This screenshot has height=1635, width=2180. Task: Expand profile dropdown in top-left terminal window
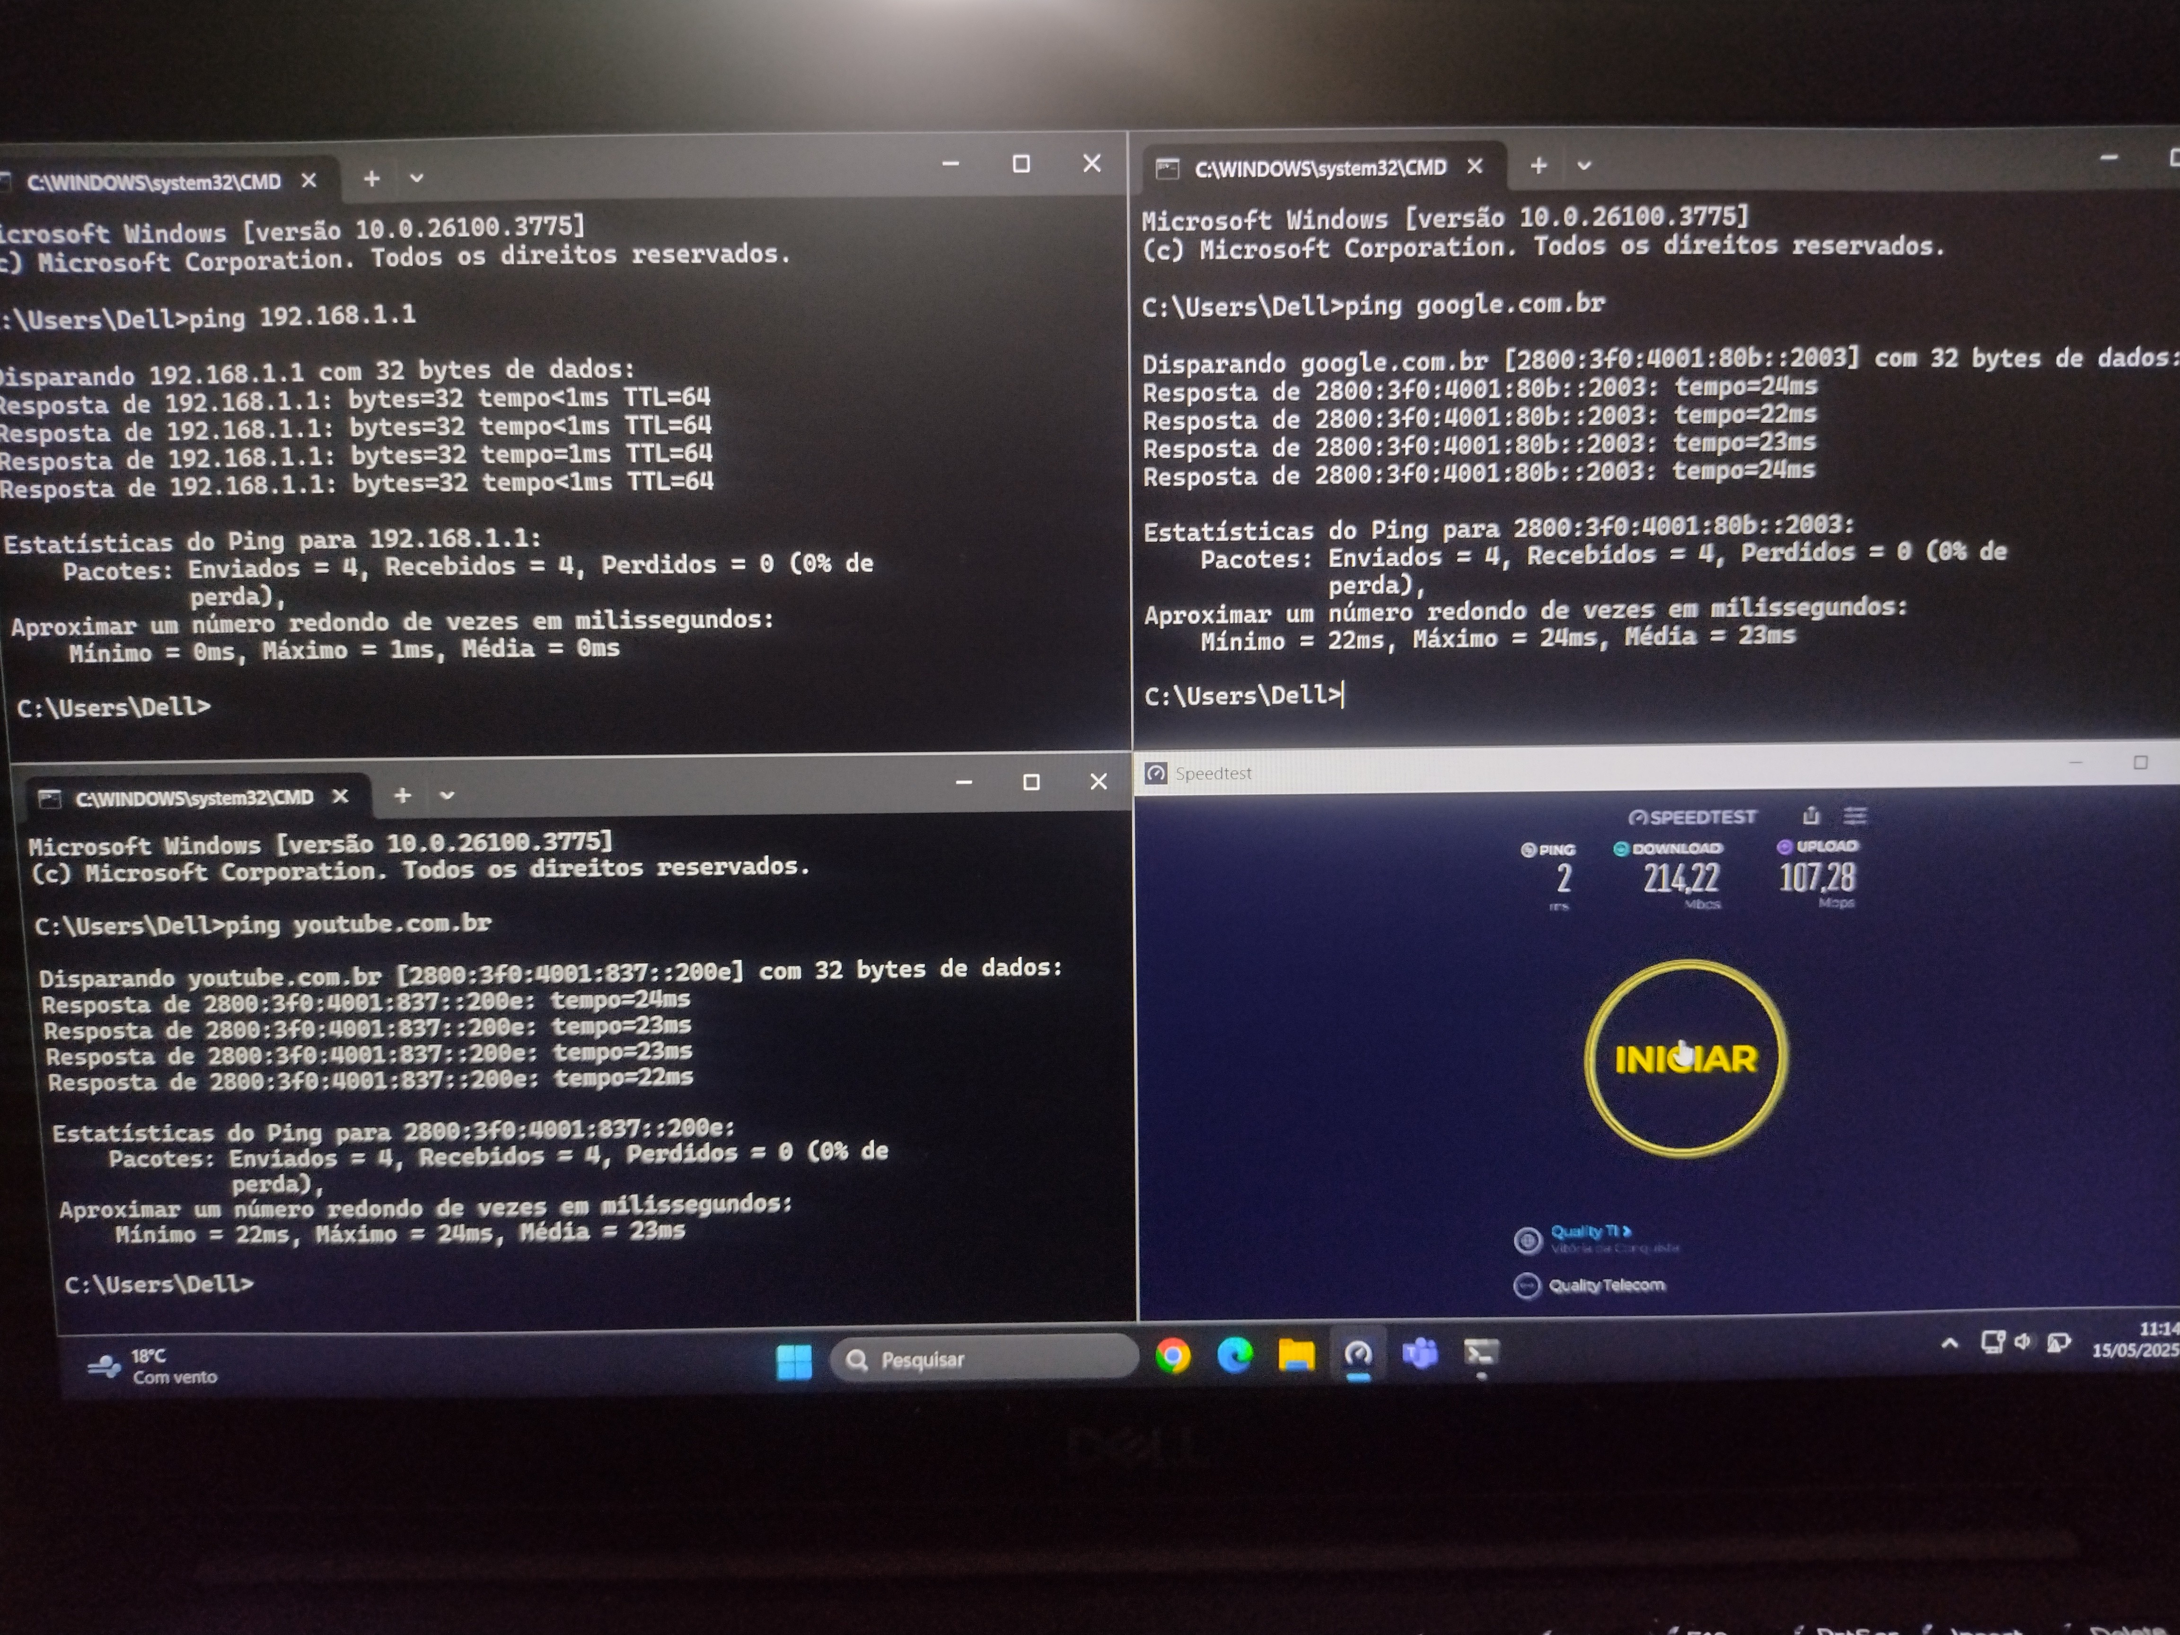[416, 178]
